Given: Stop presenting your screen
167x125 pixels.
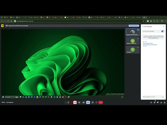Looking at the screenshot, I should click(134, 26).
